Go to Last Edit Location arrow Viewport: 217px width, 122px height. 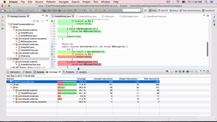98,11
